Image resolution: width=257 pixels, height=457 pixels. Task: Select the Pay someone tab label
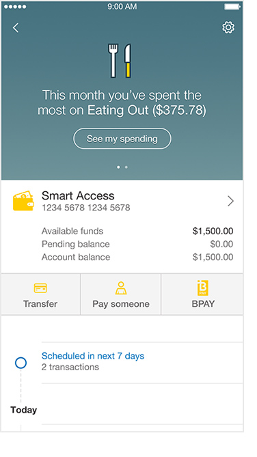[121, 304]
